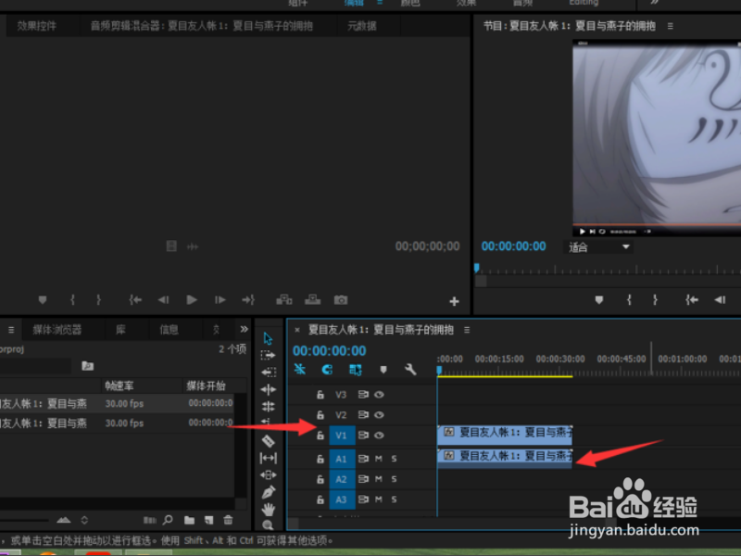Play the source monitor clip
This screenshot has height=556, width=741.
tap(192, 299)
